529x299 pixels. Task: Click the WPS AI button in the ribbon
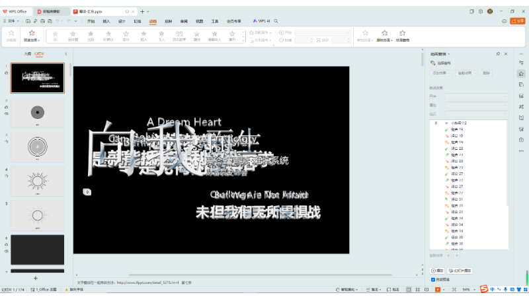[266, 21]
